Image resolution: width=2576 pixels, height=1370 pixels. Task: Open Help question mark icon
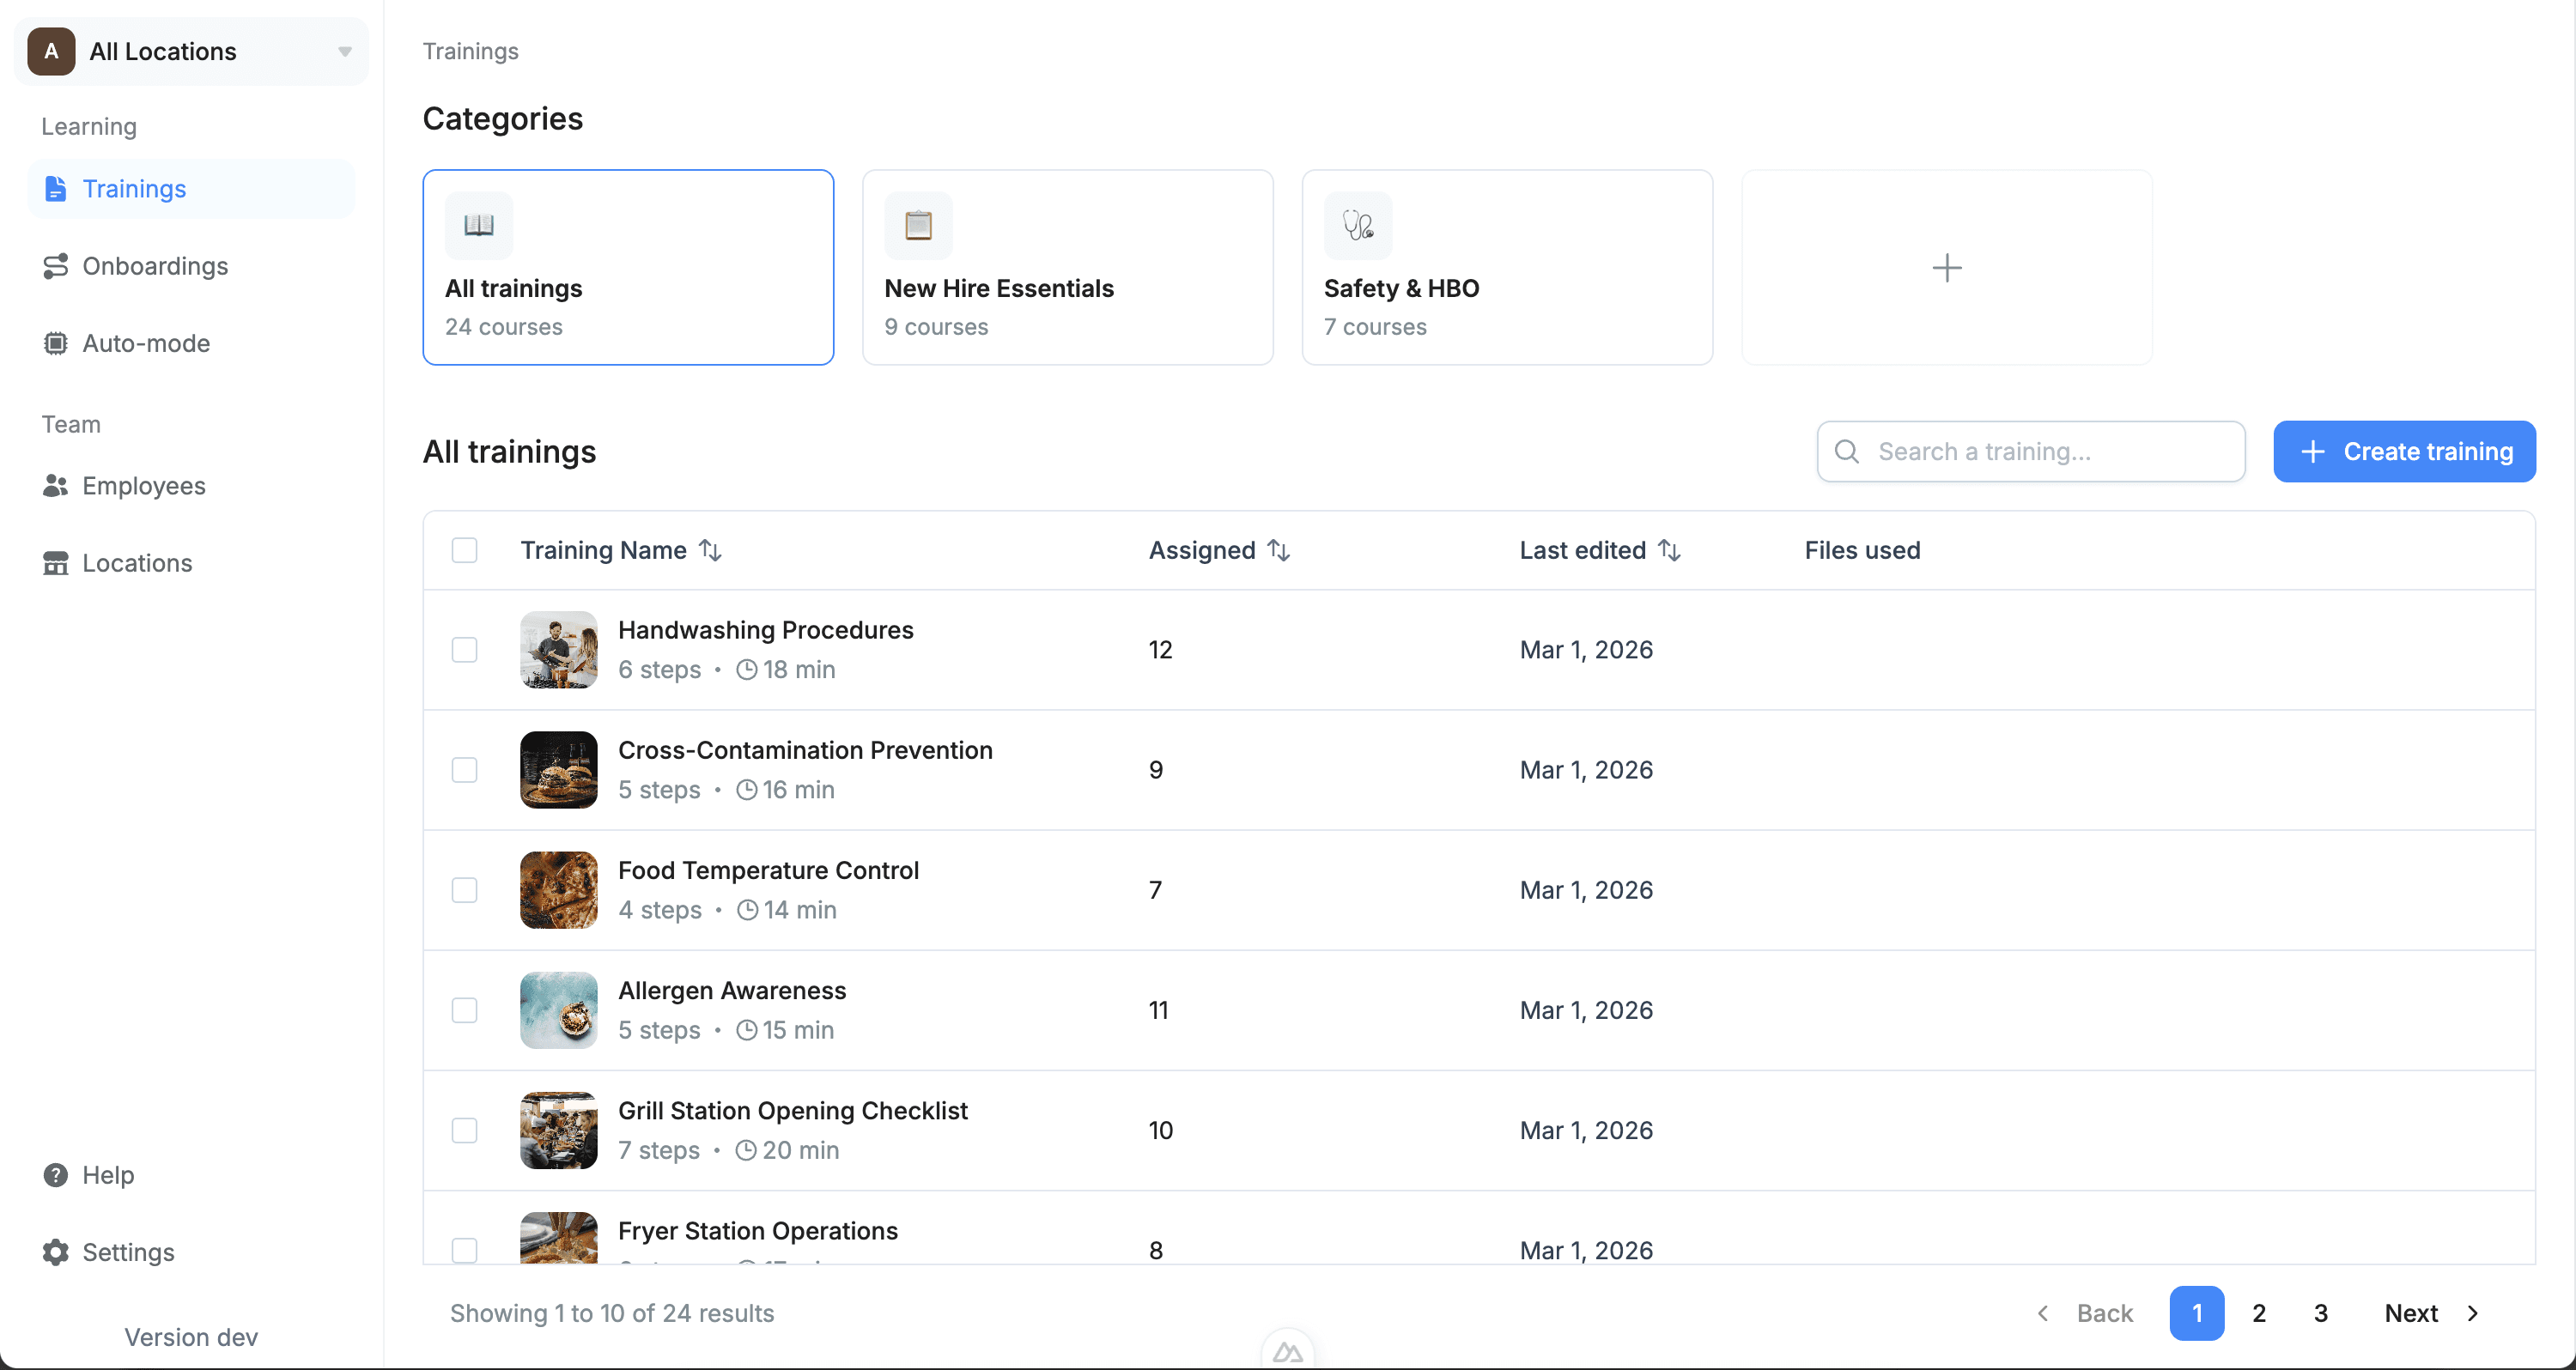pyautogui.click(x=56, y=1175)
